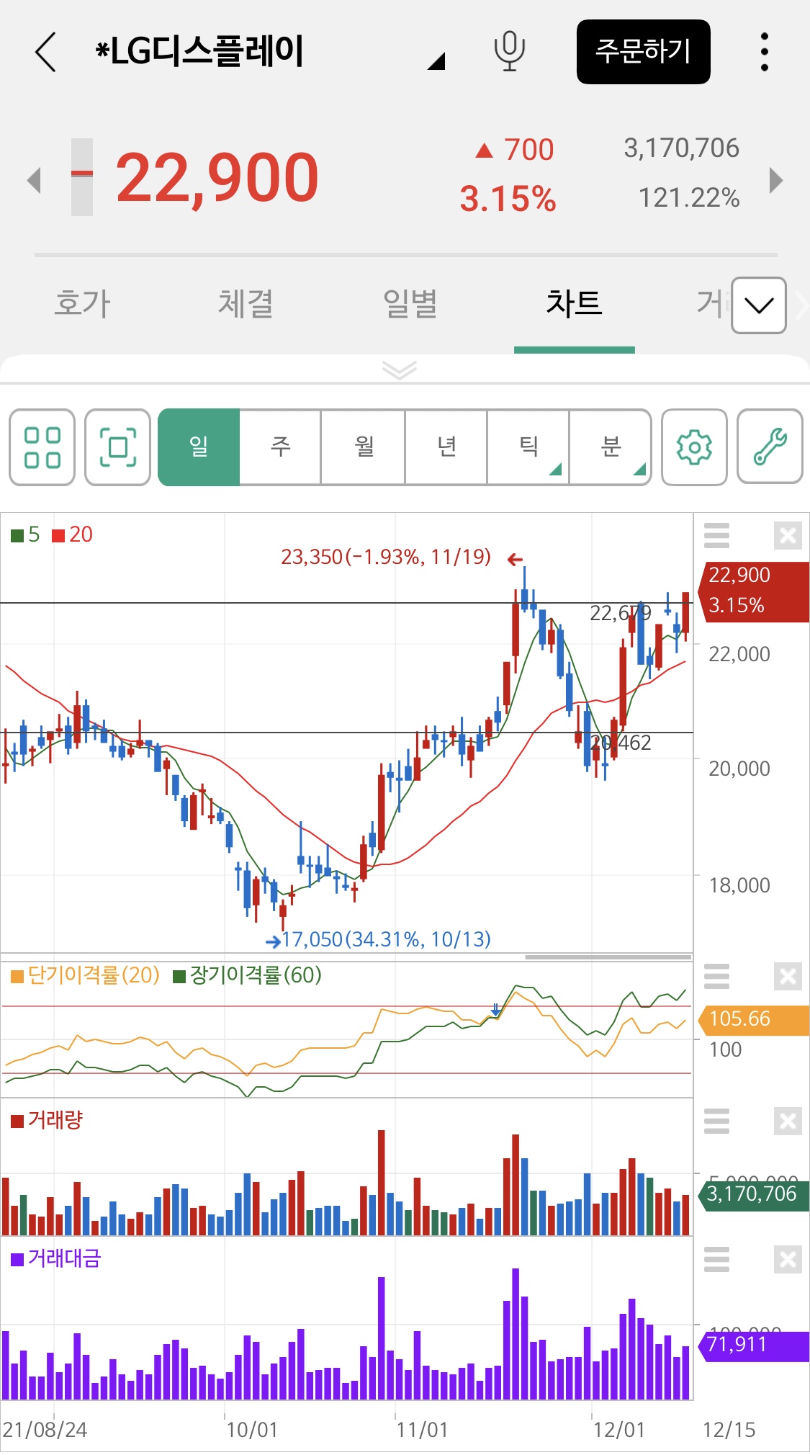Tap 단기이격률(20) legend label
810x1455 pixels.
tap(86, 975)
